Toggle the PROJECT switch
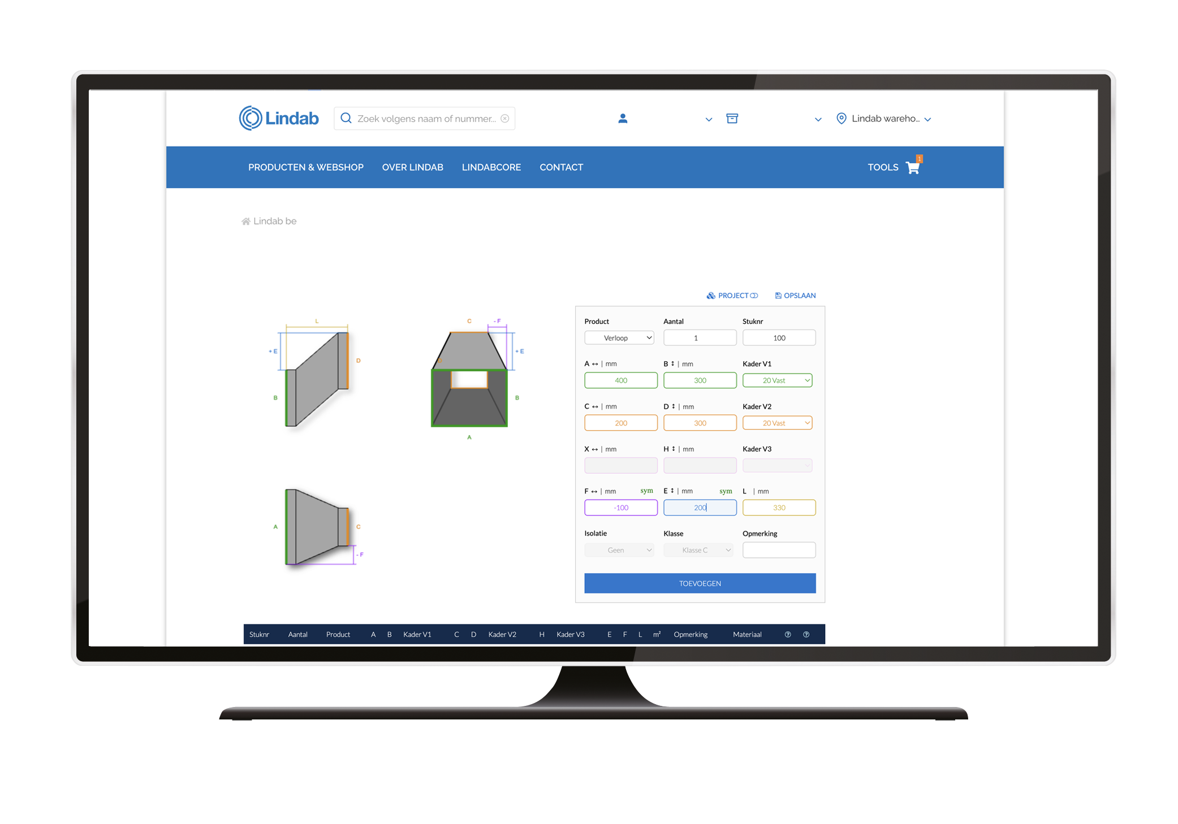Screen dimensions: 1178x824 tap(754, 296)
